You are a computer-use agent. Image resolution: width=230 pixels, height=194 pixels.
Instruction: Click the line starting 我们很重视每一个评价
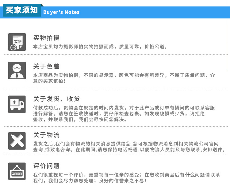126,175
